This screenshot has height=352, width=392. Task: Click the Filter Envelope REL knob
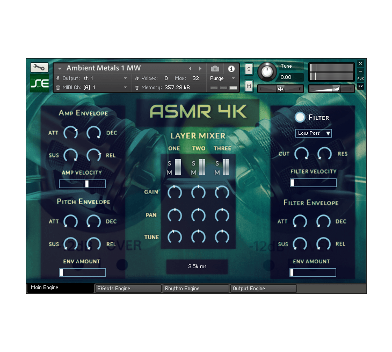[323, 244]
